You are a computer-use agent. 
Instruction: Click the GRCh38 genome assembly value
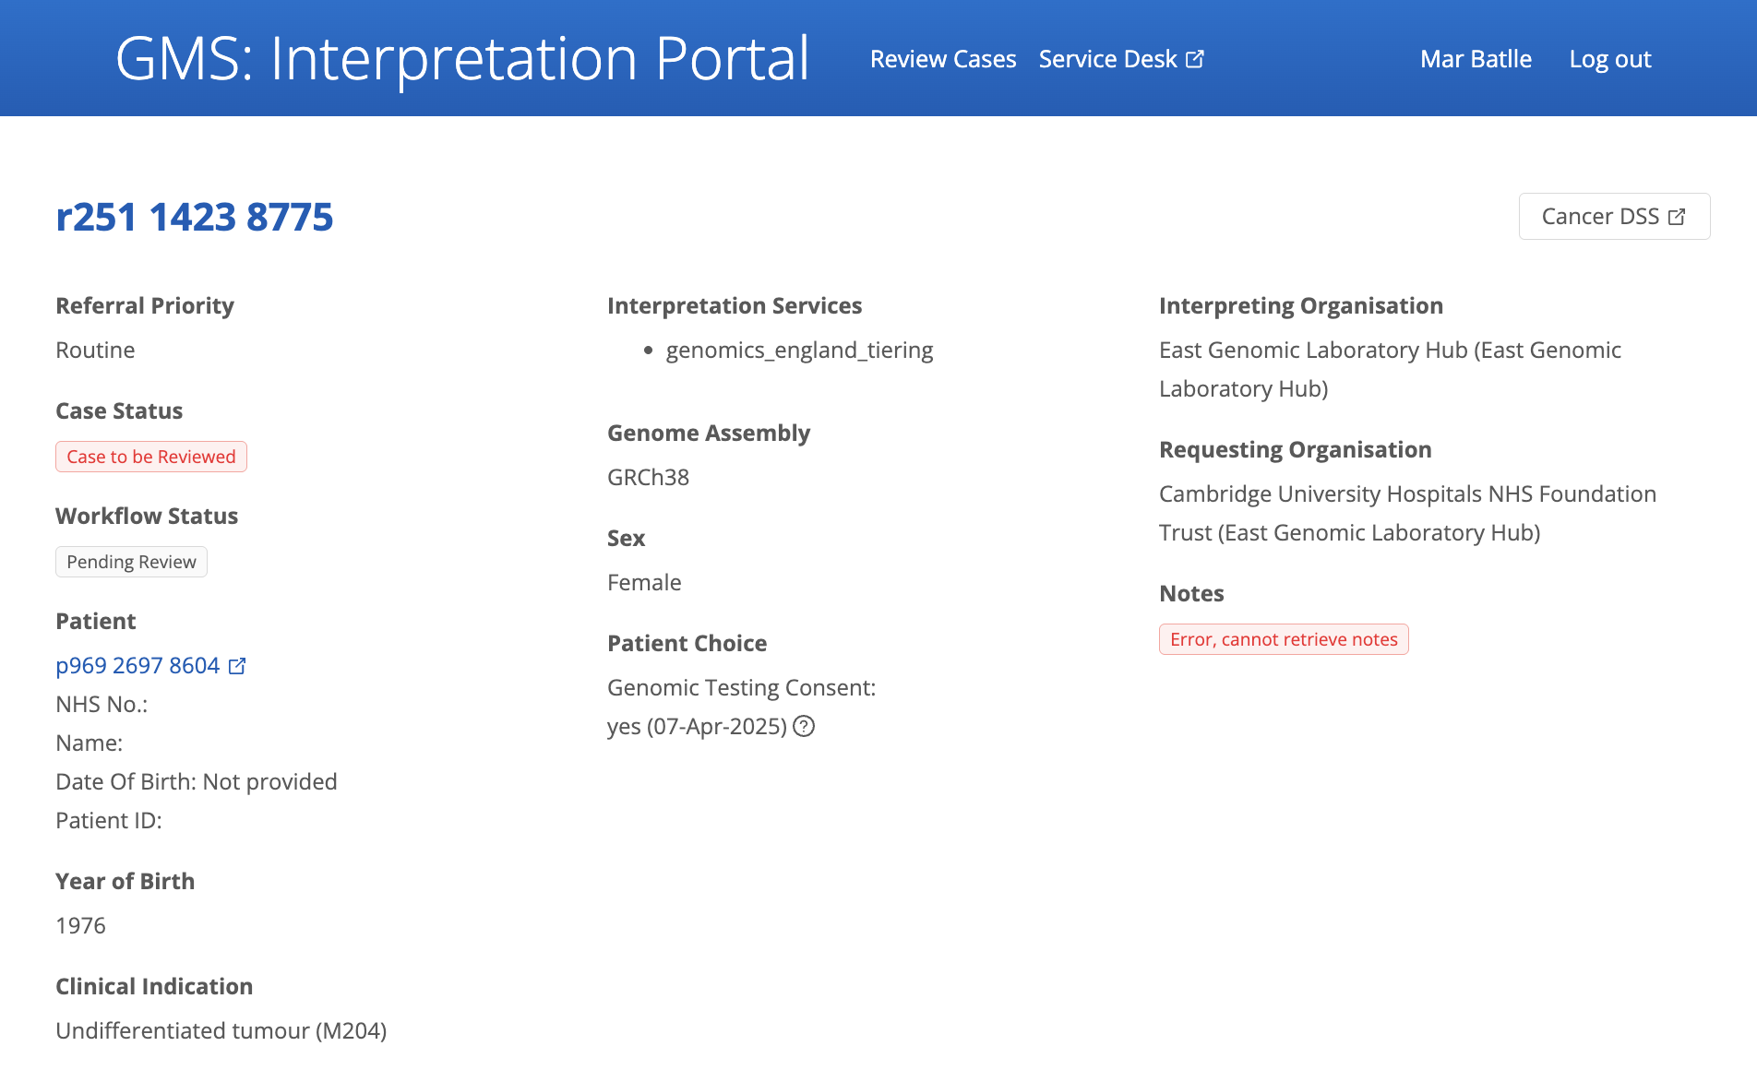[648, 478]
